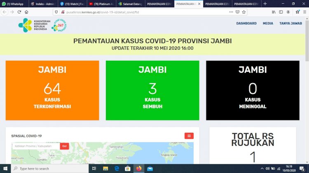The width and height of the screenshot is (309, 173).
Task: Open the DASHBOARD link
Action: 246,23
